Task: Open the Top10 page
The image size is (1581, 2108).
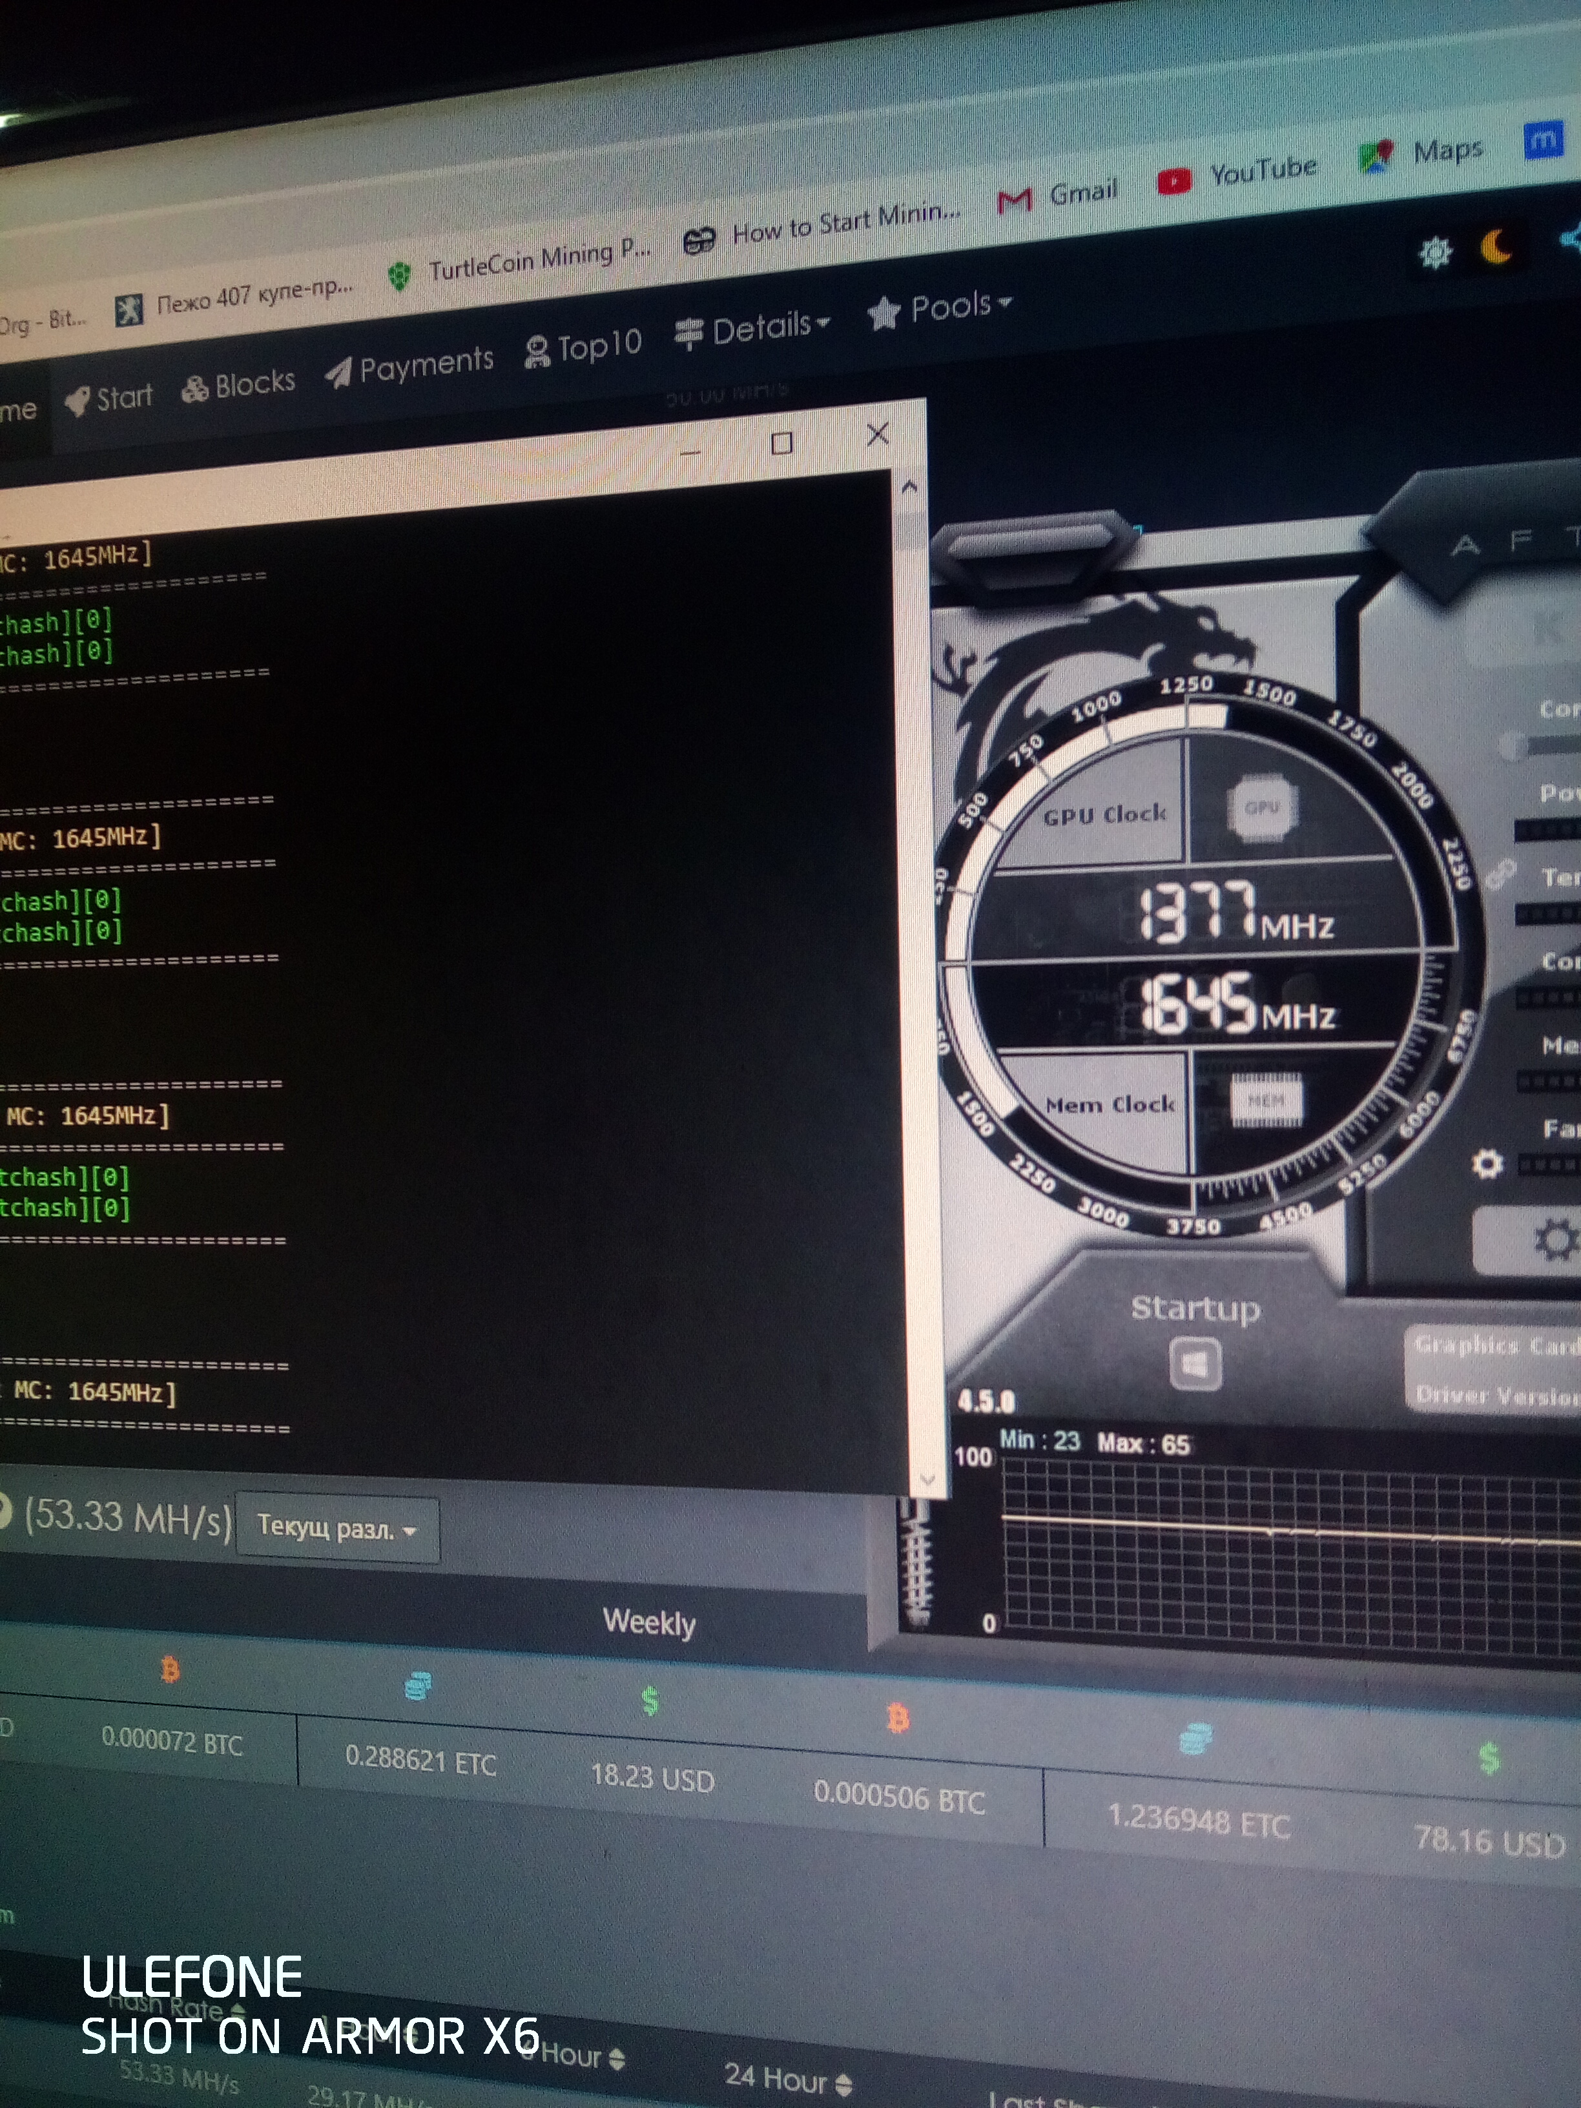Action: click(583, 347)
